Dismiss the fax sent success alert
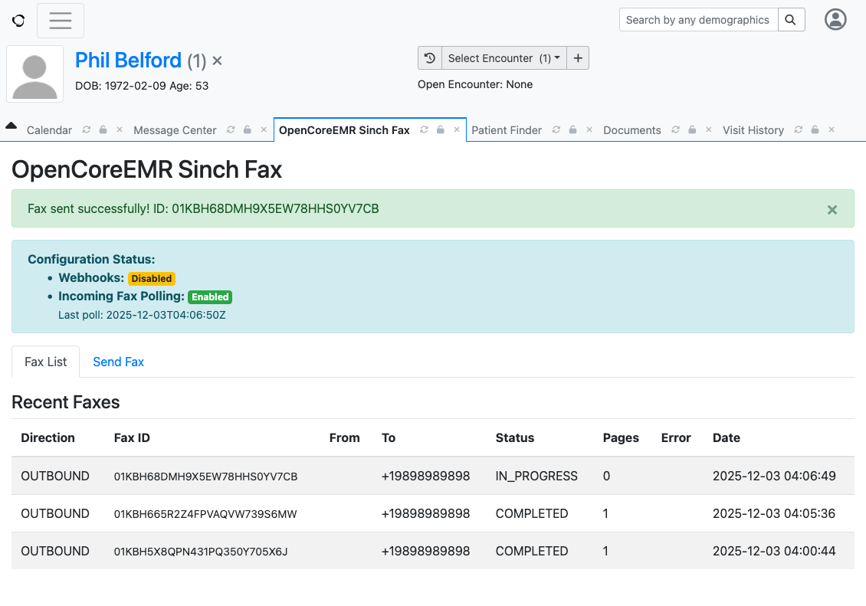 pyautogui.click(x=832, y=209)
